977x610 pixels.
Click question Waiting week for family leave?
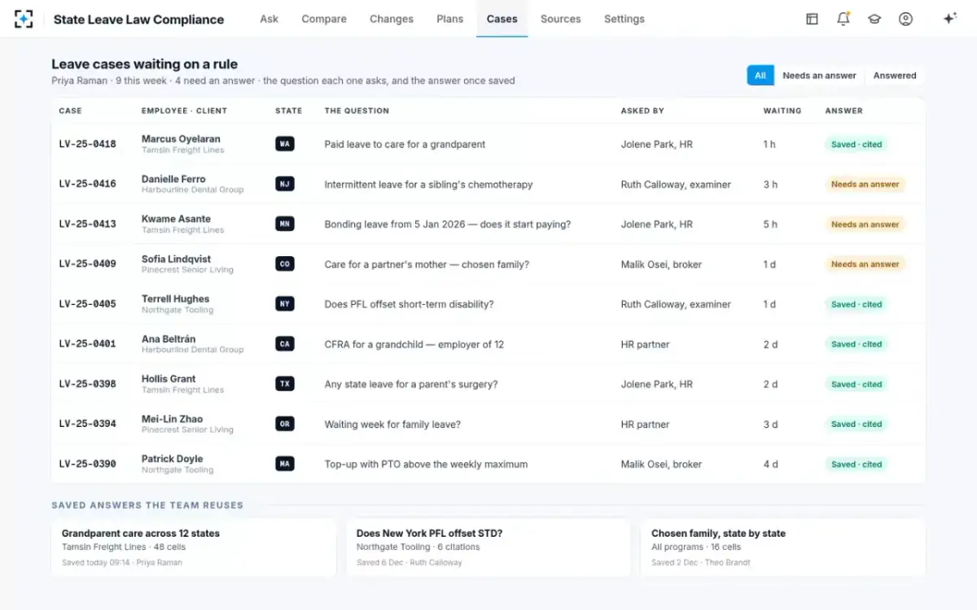point(392,425)
